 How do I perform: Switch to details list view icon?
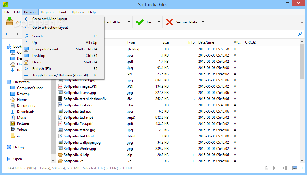click(x=276, y=168)
